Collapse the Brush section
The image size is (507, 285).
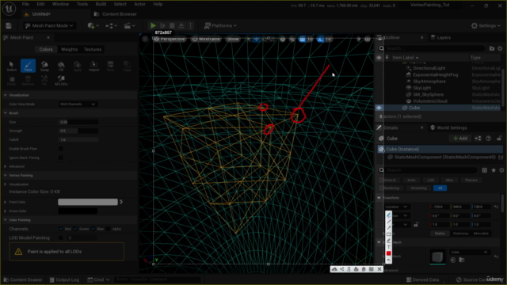coord(6,113)
